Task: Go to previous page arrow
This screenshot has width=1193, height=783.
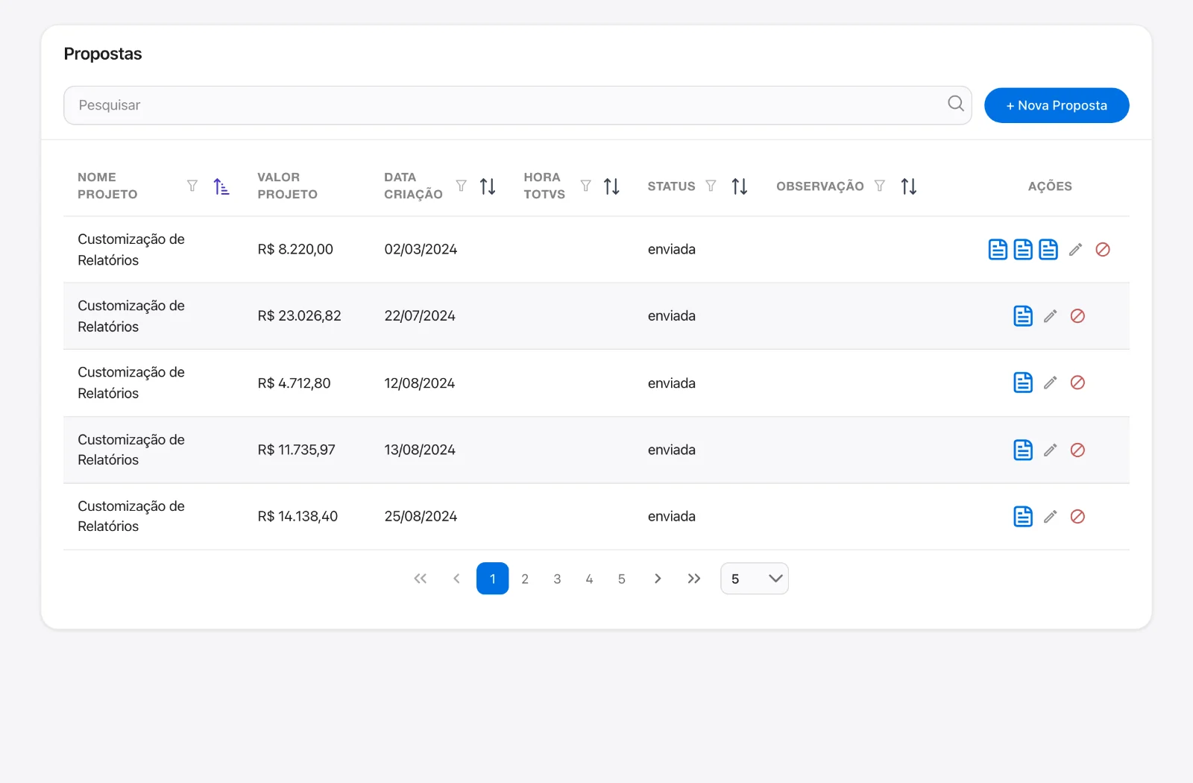Action: point(456,579)
